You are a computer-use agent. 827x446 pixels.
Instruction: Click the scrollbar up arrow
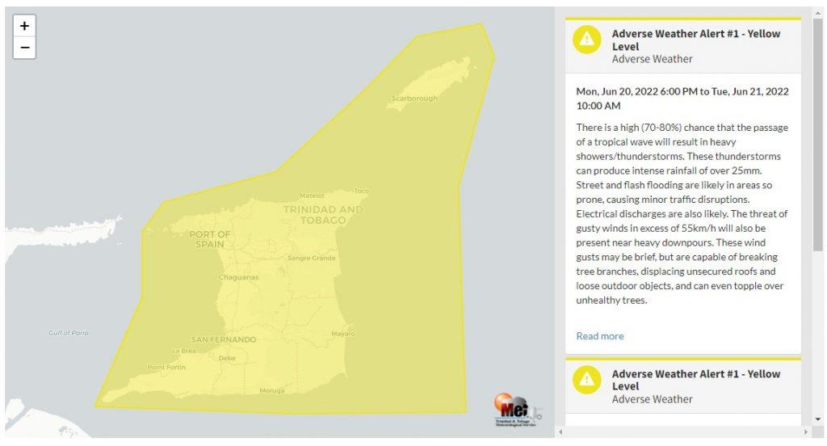(x=817, y=12)
